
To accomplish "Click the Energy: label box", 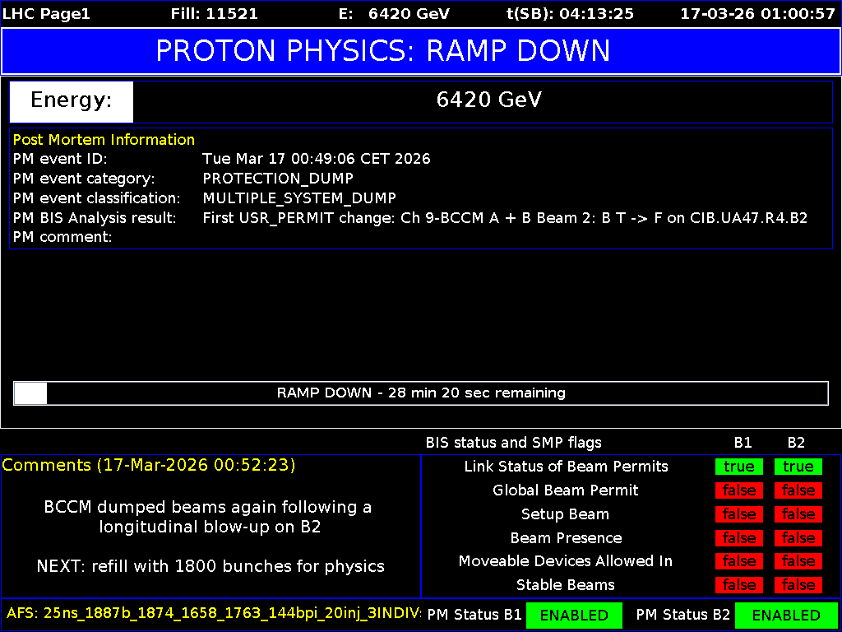I will coord(71,100).
